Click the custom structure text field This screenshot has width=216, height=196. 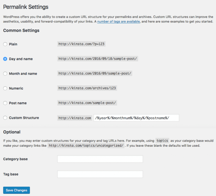(136, 118)
